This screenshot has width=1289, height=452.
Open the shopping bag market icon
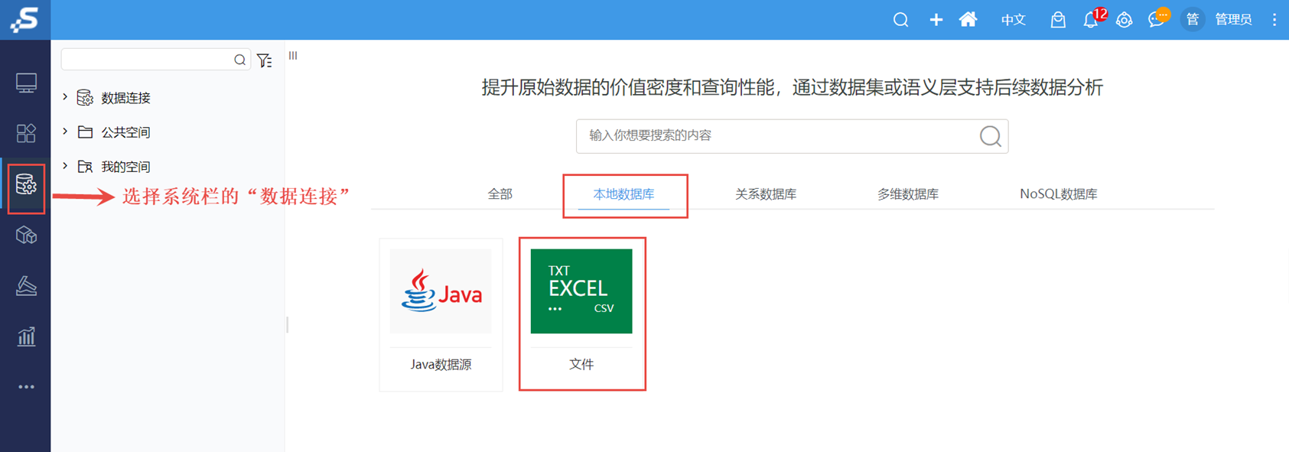(x=1058, y=20)
